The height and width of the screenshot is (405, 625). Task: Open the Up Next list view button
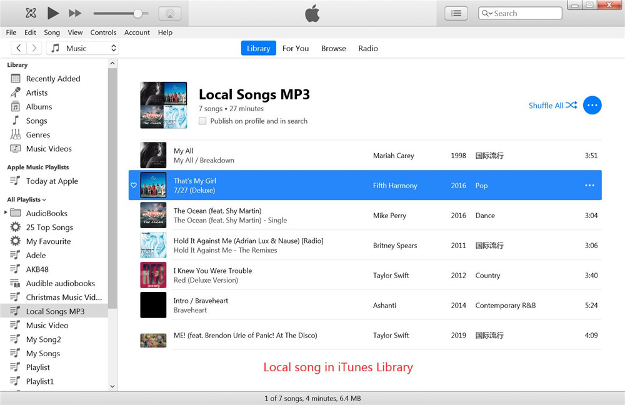(x=456, y=14)
